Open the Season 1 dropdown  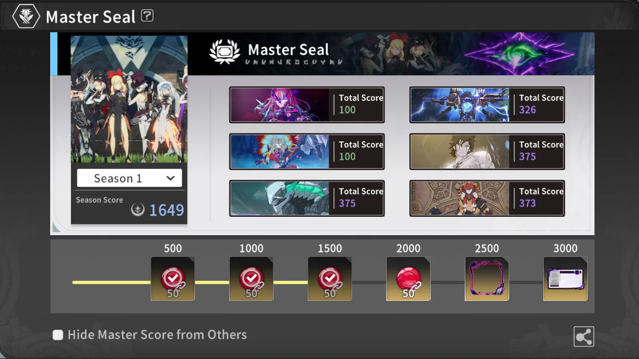coord(129,178)
